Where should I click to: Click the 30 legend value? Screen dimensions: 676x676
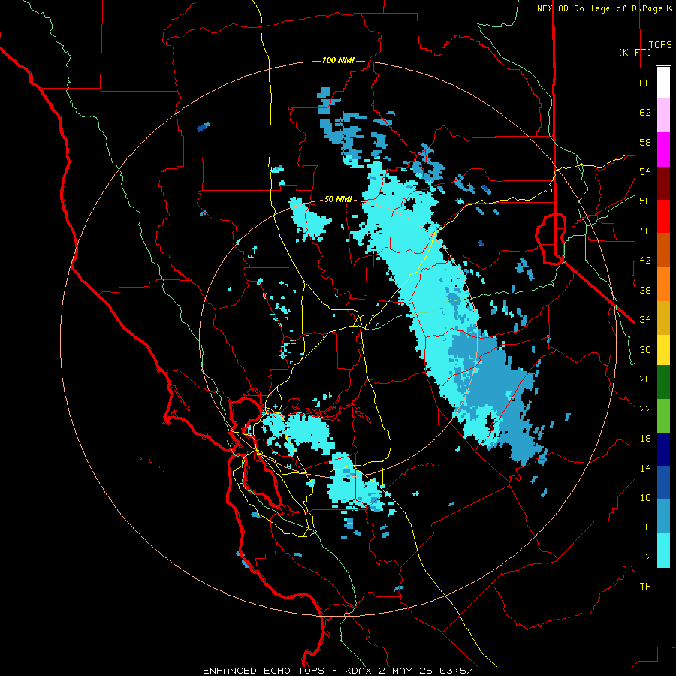[645, 349]
